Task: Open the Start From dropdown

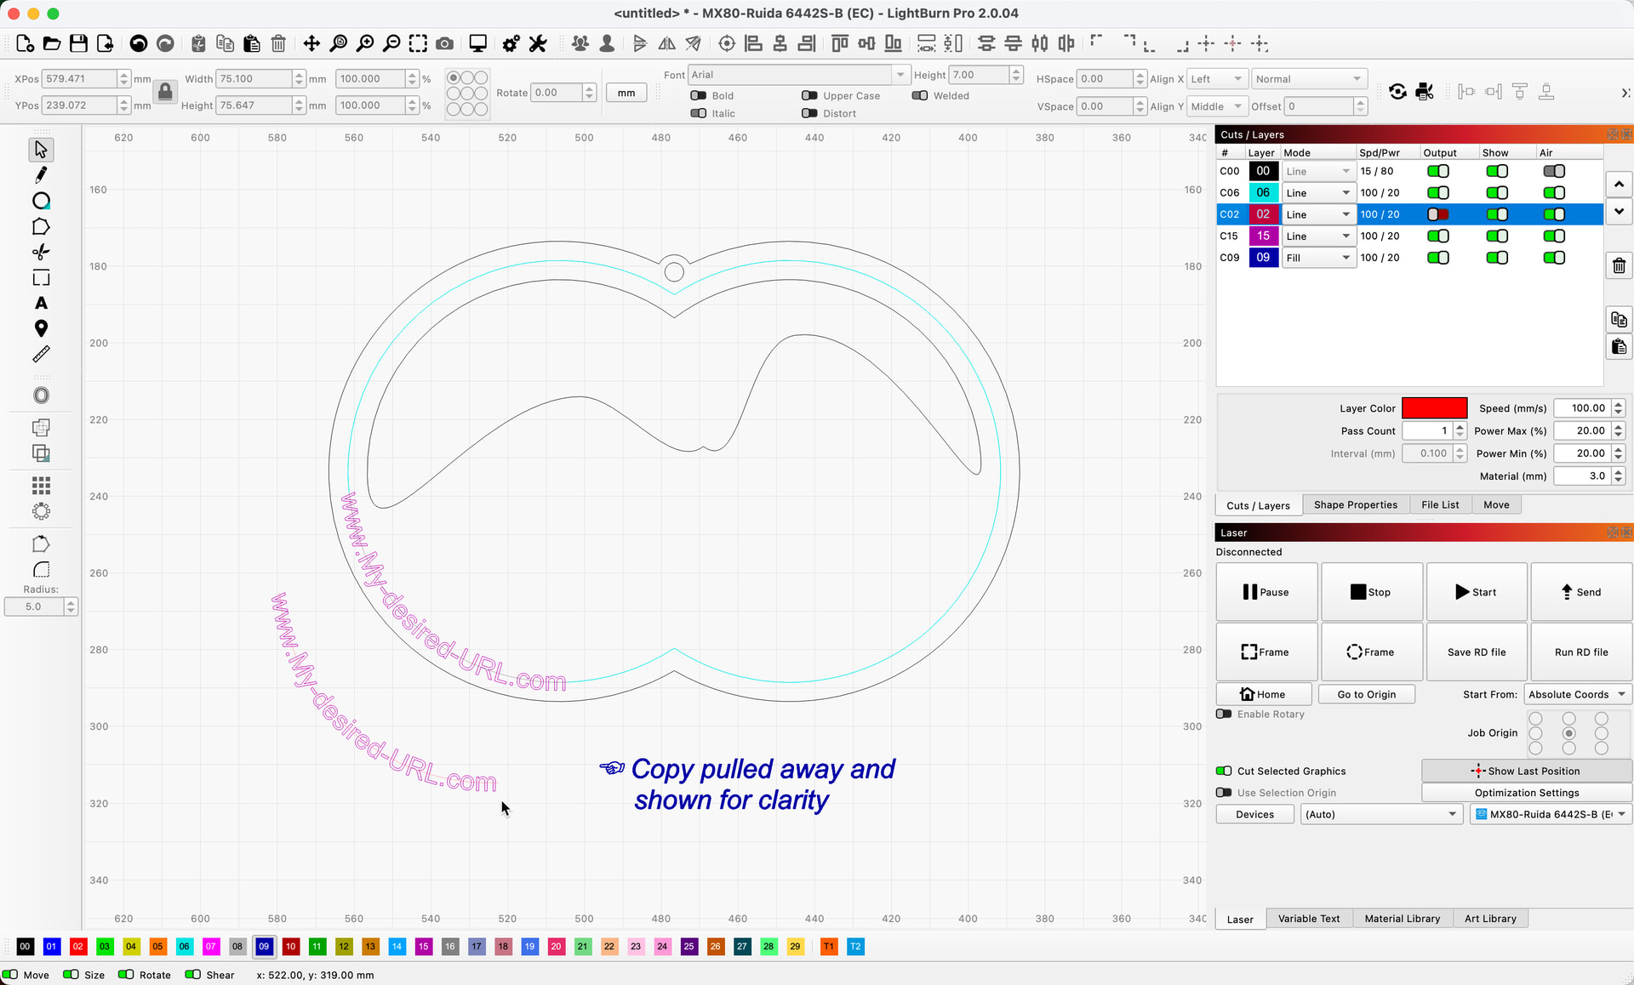Action: tap(1577, 694)
